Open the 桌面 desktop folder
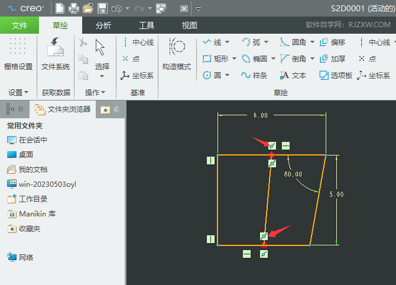Screen dimensions: 396x285 click(20, 155)
